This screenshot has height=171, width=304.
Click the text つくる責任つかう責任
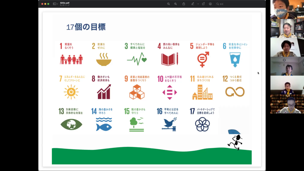coord(235,78)
